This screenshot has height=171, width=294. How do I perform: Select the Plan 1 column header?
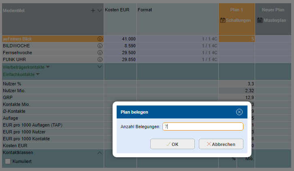[x=236, y=10]
